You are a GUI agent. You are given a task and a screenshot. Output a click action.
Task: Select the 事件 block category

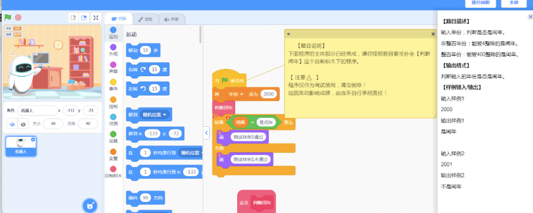(x=113, y=85)
